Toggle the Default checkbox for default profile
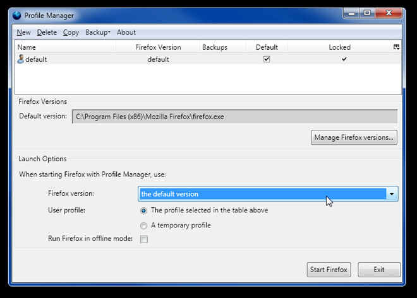417x298 pixels. pyautogui.click(x=267, y=59)
